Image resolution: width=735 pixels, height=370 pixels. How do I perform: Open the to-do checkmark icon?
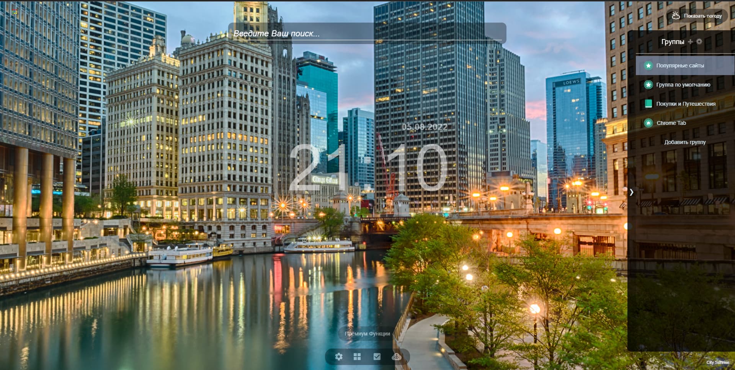point(377,357)
